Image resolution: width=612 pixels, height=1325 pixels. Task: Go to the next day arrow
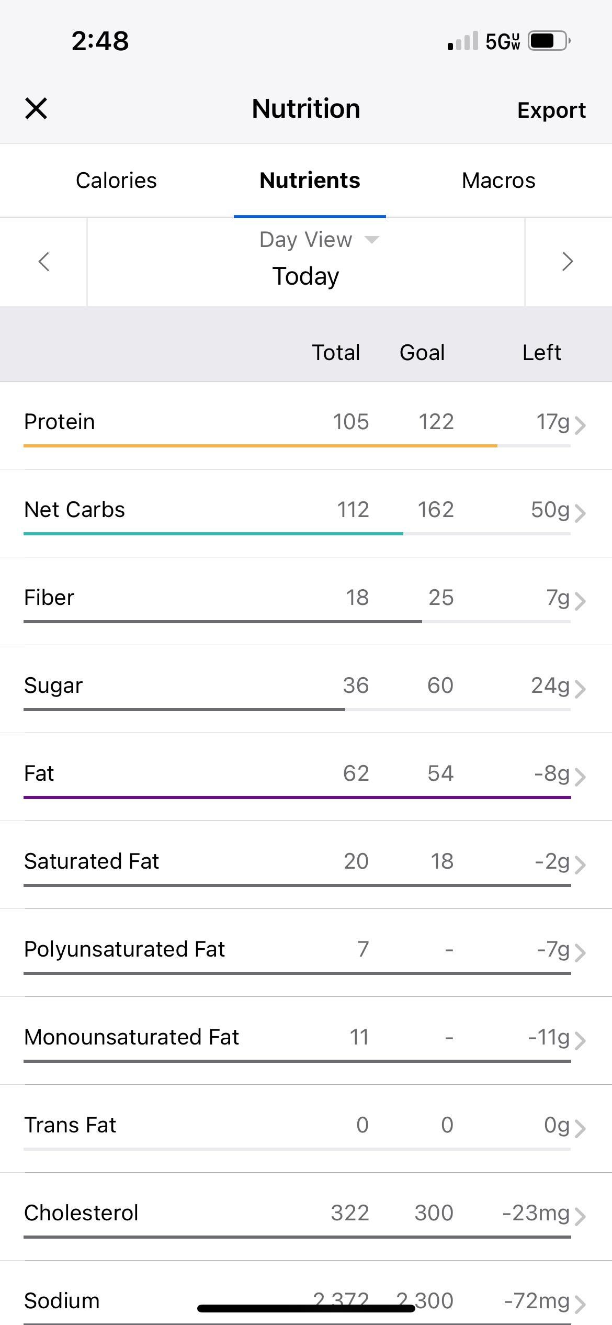568,262
